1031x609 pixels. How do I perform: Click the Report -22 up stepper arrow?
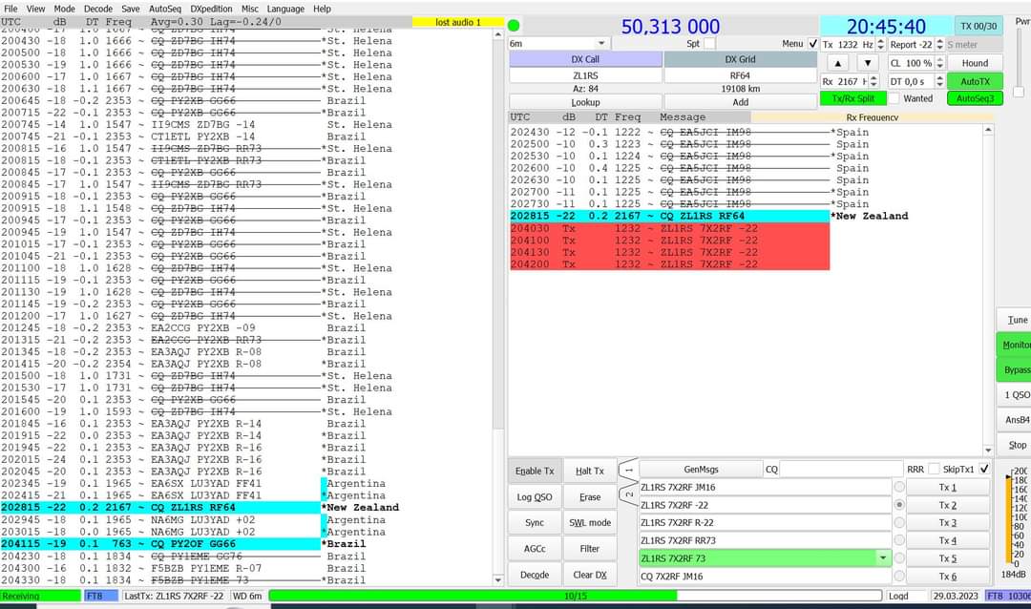(939, 41)
